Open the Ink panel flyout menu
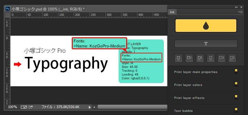 click(x=240, y=12)
